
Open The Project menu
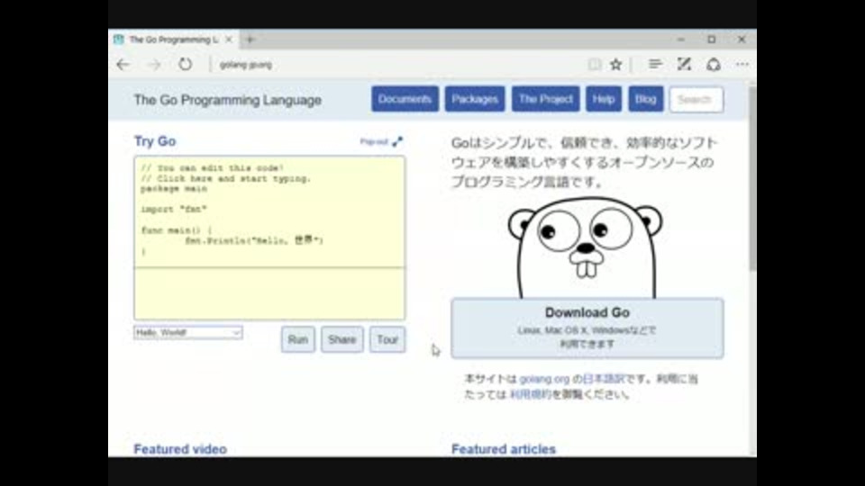tap(546, 99)
